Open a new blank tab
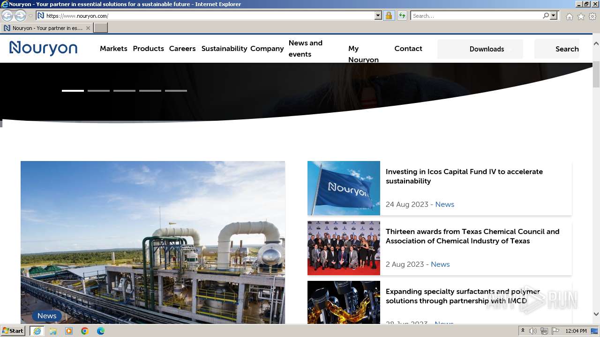Screen dimensions: 600x337 101,28
